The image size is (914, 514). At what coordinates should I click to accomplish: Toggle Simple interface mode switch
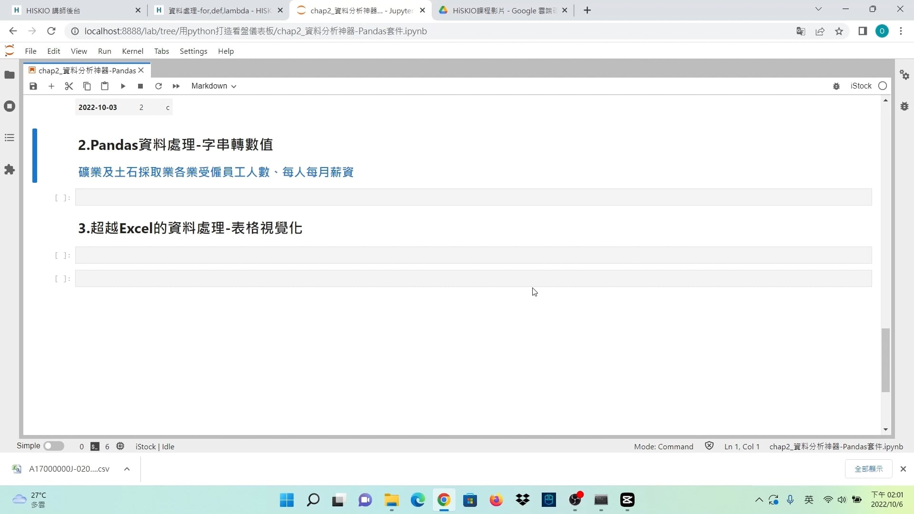[53, 446]
